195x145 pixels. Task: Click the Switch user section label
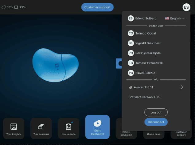156,26
